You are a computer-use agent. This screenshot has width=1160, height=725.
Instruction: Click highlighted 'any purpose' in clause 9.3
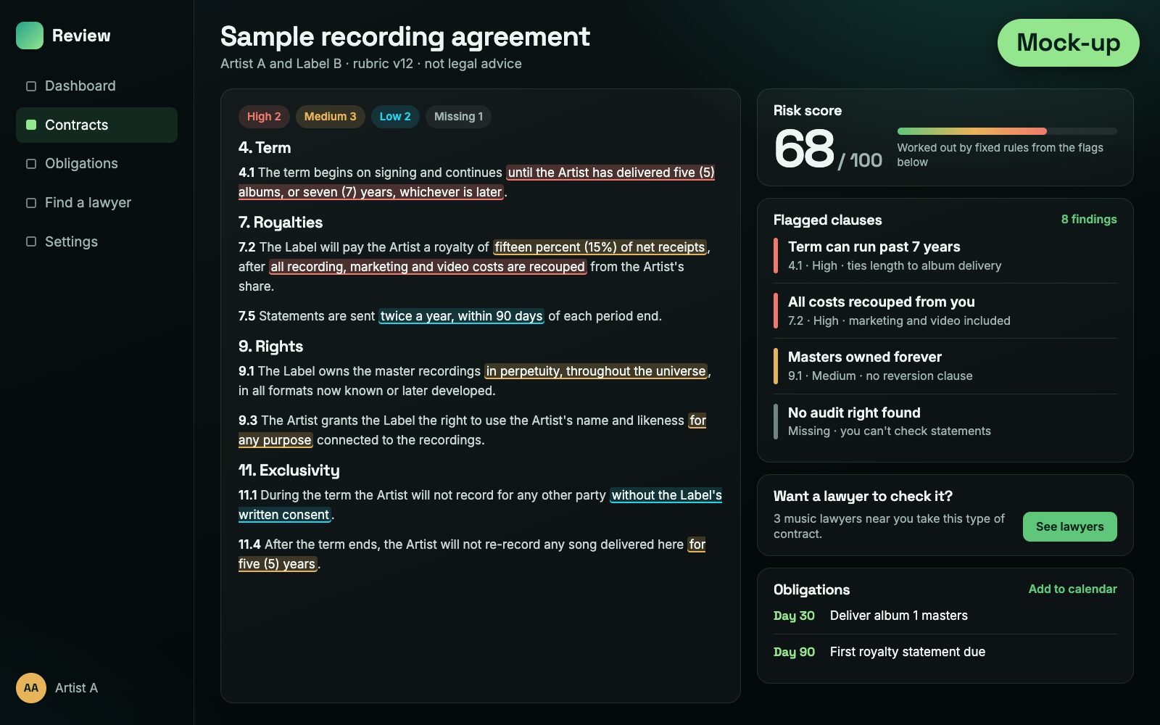point(275,440)
